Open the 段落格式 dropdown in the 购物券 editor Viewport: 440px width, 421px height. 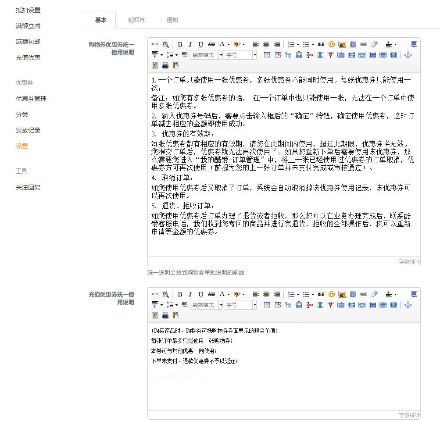click(x=207, y=55)
